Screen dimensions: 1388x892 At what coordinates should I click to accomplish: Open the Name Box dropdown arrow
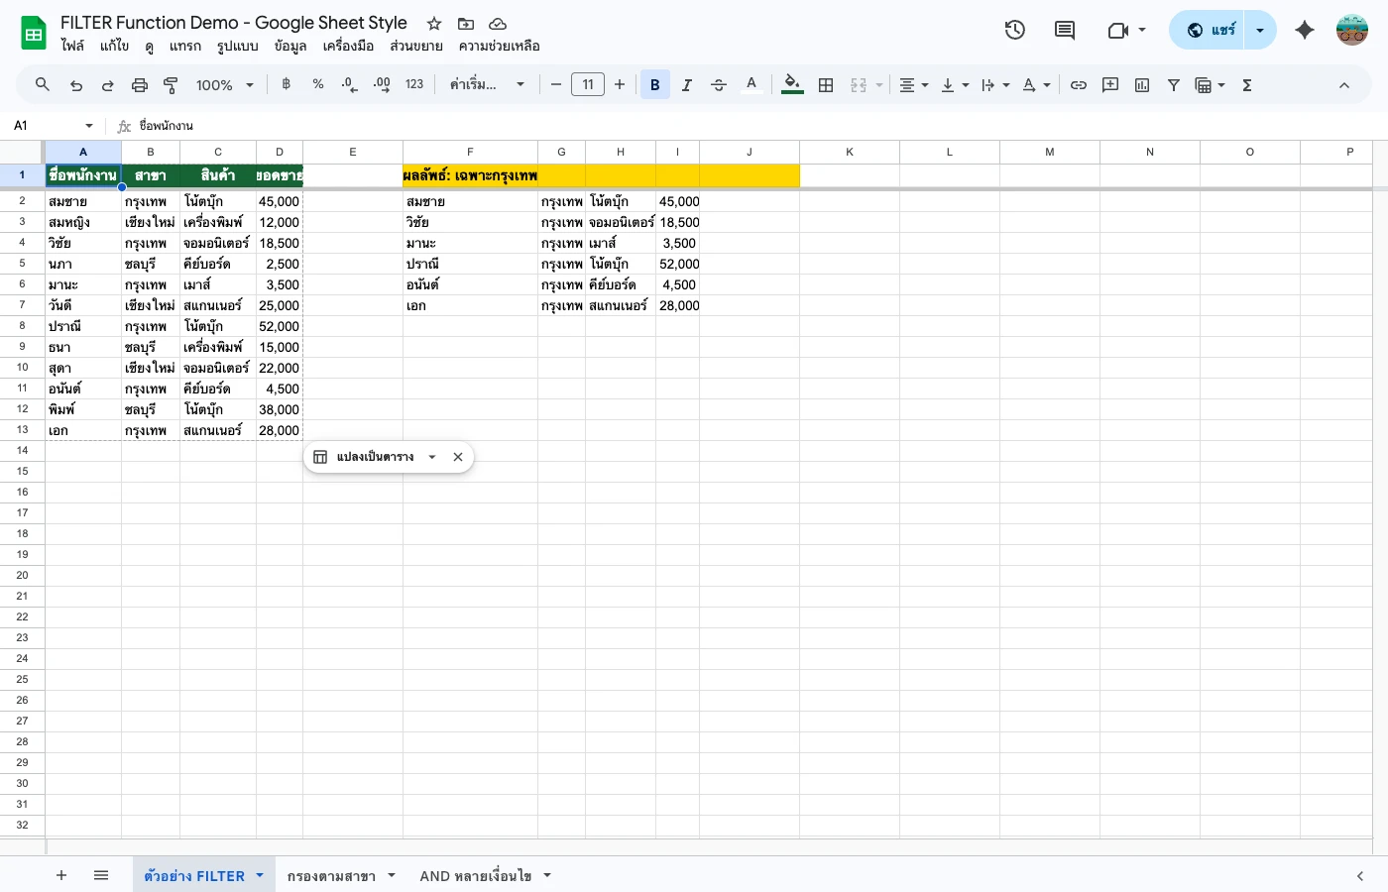click(89, 126)
